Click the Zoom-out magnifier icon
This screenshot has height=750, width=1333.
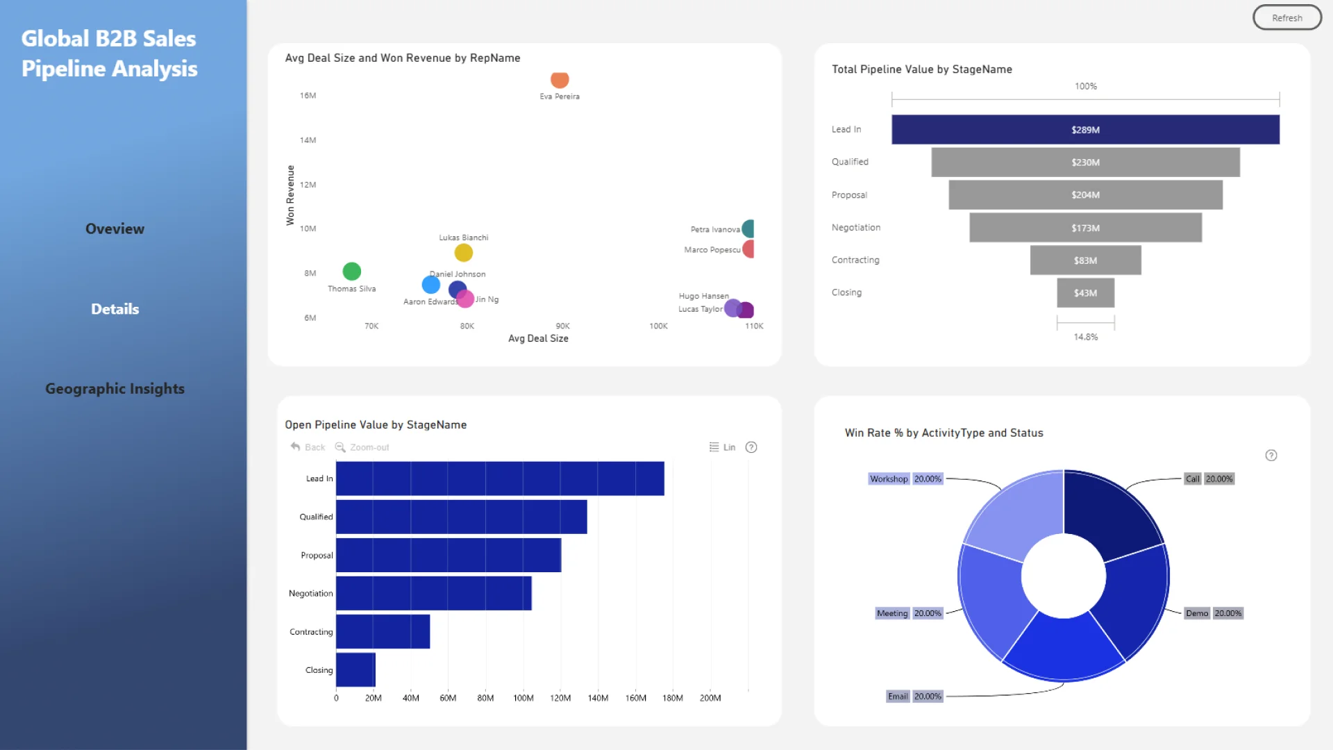(340, 447)
